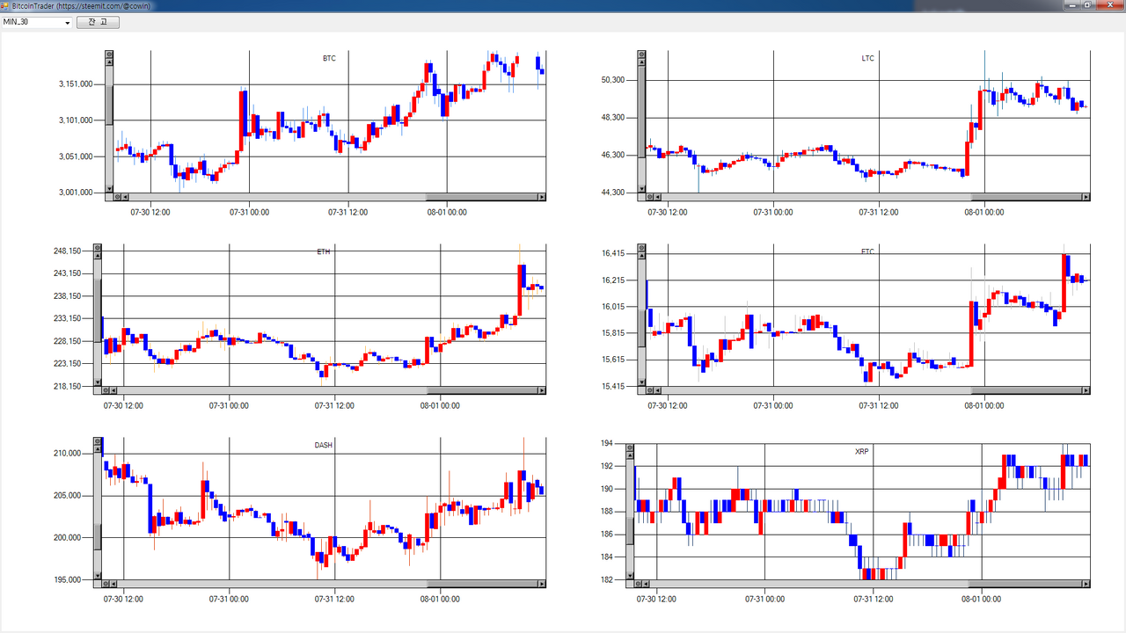Image resolution: width=1126 pixels, height=633 pixels.
Task: Click XRP chart vertical scroll up arrow
Action: coord(631,455)
